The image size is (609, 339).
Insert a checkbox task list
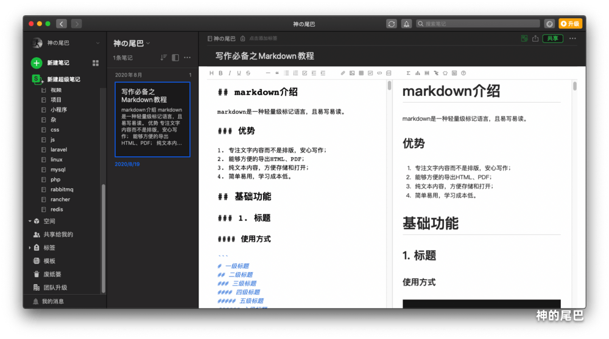click(305, 73)
